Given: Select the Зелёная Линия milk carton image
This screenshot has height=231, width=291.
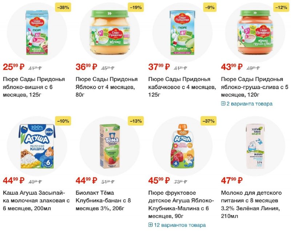Looking at the screenshot, I should tap(255, 146).
